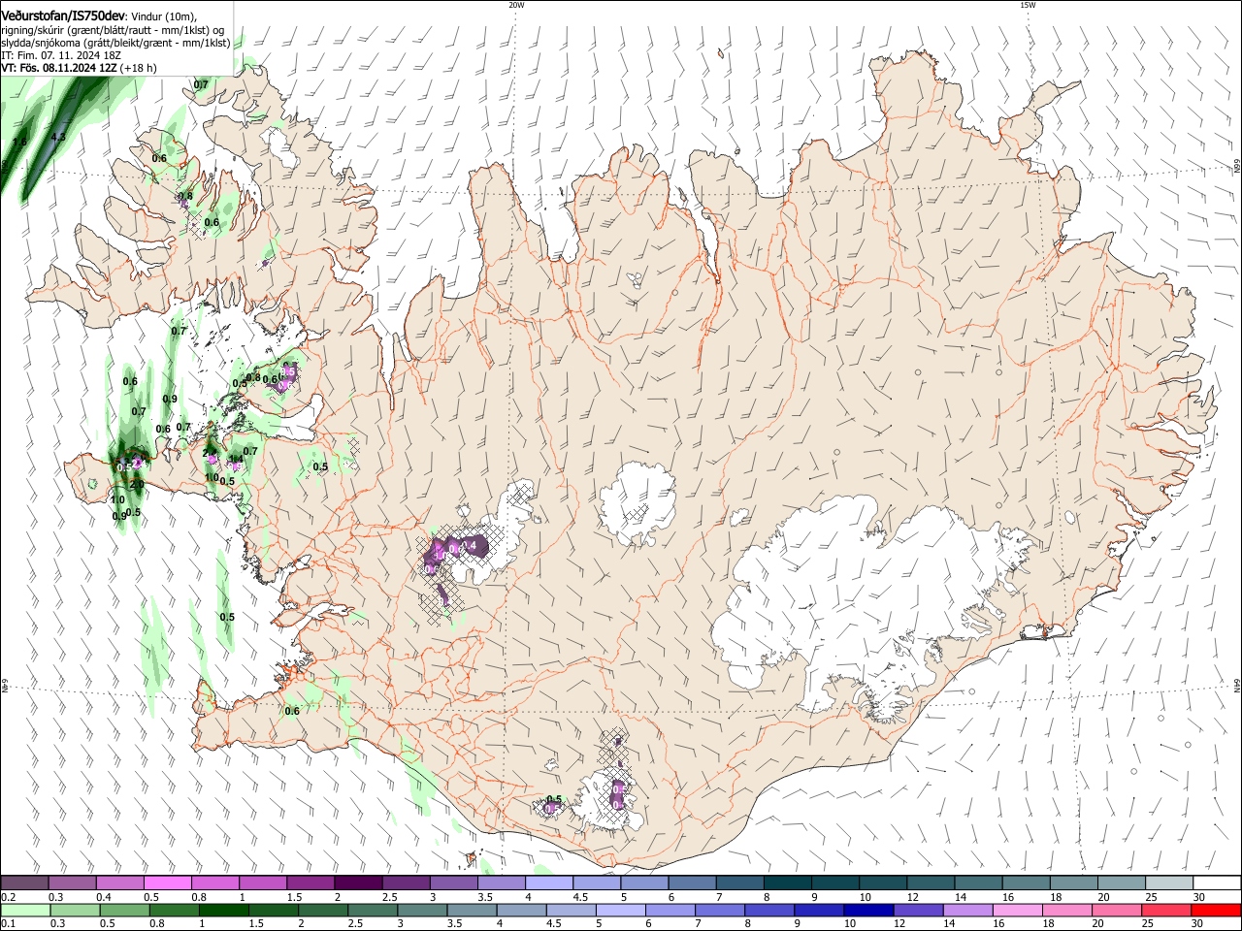Click the 0.5 value on the southern glacier

pos(554,800)
